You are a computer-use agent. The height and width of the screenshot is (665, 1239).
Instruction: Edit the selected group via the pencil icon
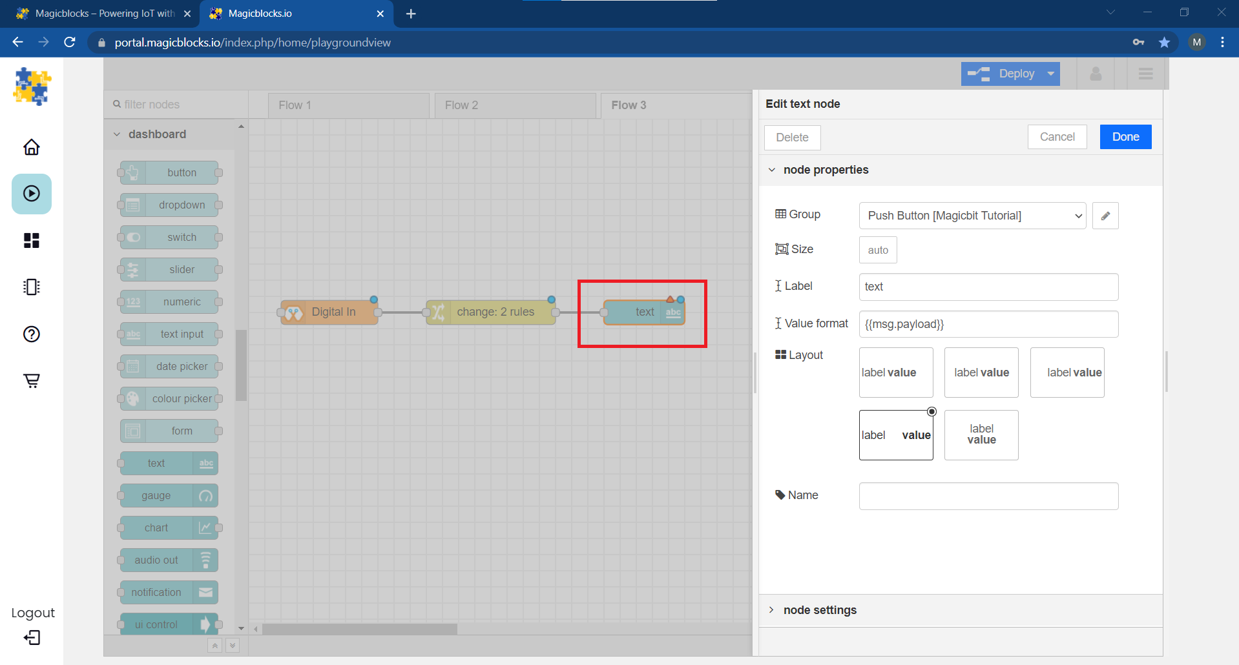(1105, 216)
